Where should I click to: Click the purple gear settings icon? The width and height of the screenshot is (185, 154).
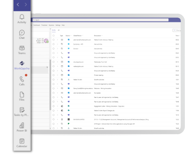pyautogui.click(x=46, y=41)
